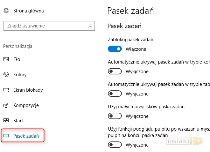The image size is (210, 152).
Task: Select Kompozycje in the sidebar
Action: (x=26, y=105)
